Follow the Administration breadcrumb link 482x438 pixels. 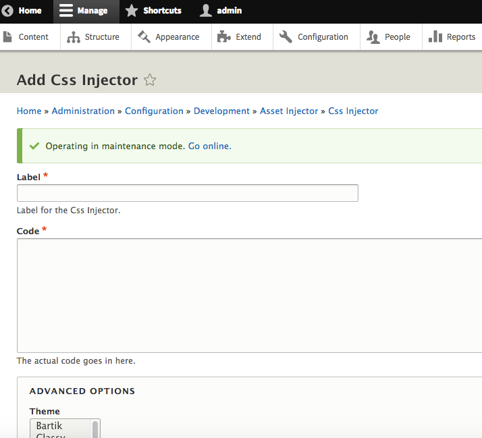pyautogui.click(x=83, y=111)
